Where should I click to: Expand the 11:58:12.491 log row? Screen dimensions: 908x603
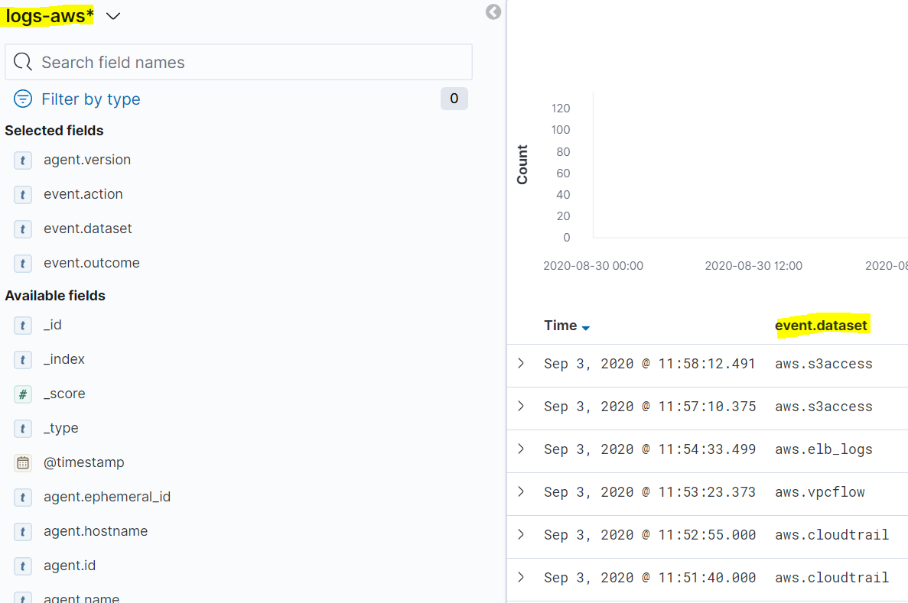point(521,363)
